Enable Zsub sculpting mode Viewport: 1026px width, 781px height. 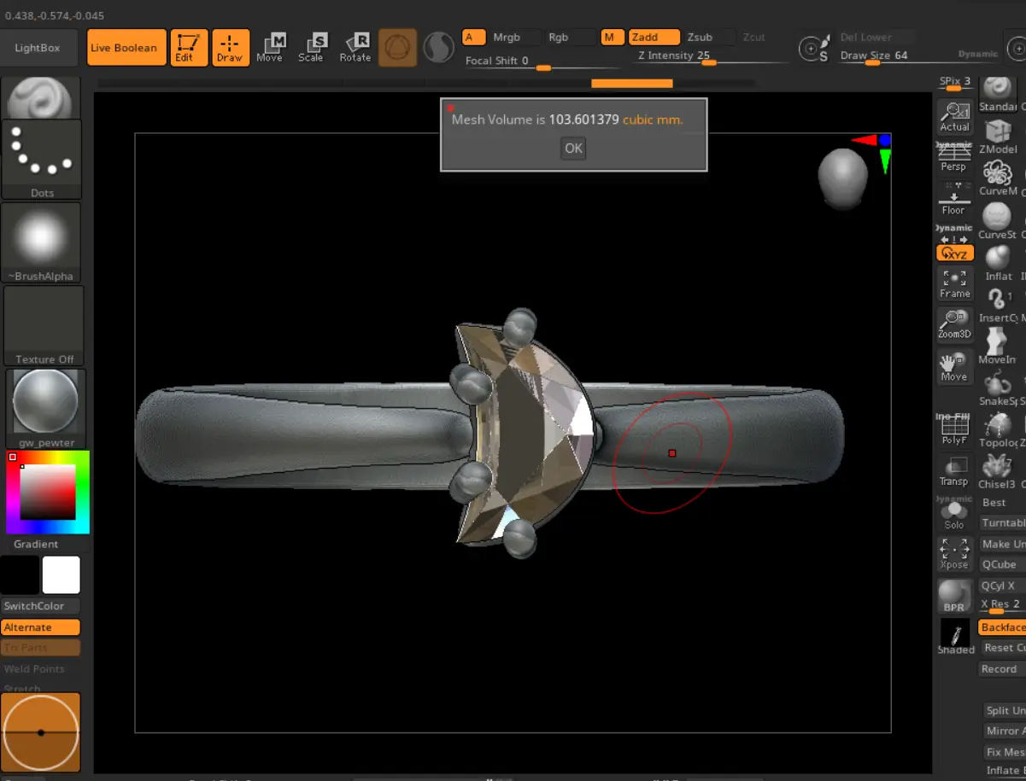pos(701,38)
